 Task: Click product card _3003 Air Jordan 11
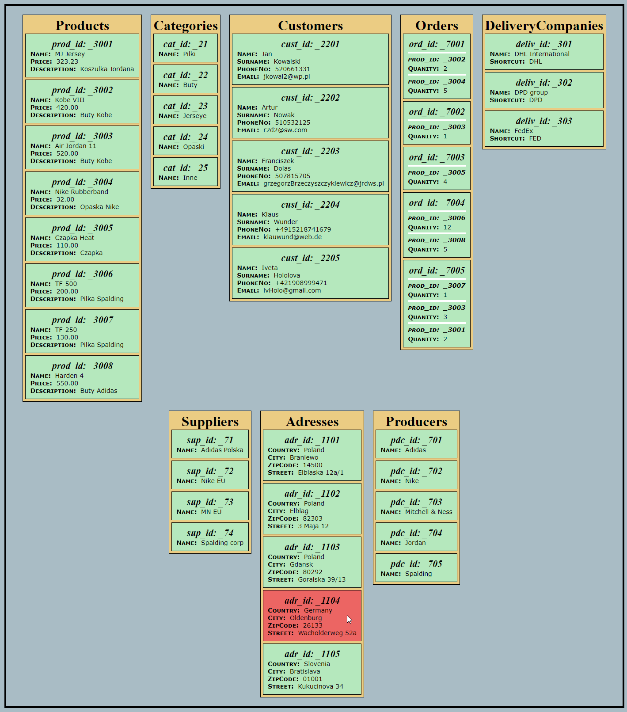(82, 148)
